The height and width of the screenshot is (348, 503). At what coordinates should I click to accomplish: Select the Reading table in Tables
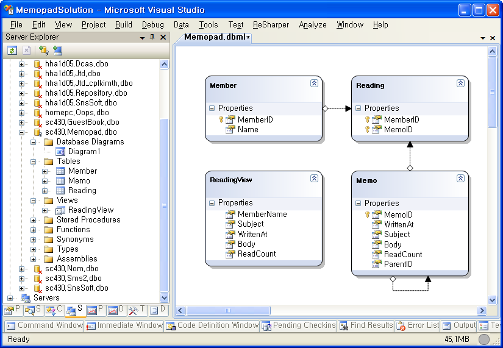click(x=82, y=191)
